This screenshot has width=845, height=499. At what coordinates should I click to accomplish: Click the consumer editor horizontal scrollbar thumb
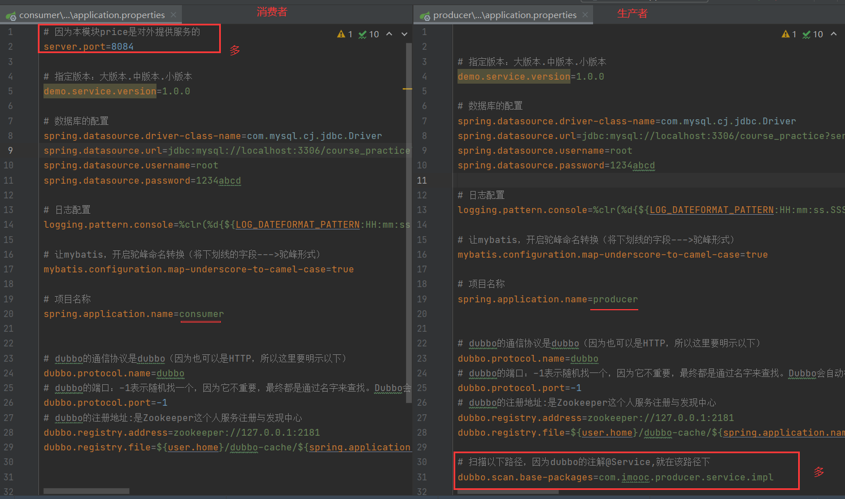[x=86, y=491]
